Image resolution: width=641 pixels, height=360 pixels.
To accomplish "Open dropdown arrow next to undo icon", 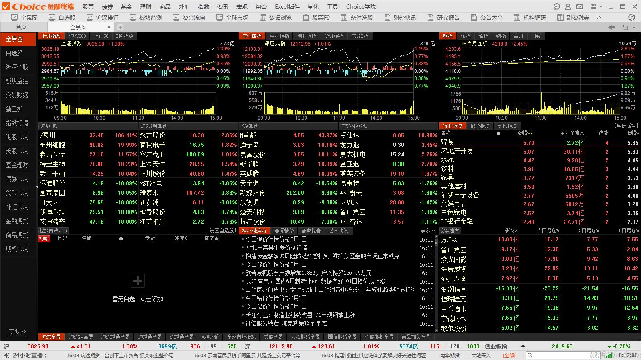I will pos(634,28).
